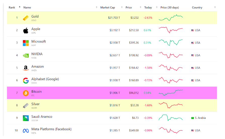This screenshot has width=225, height=139.
Task: Click the USA flag in NVIDIA row
Action: pos(192,55)
